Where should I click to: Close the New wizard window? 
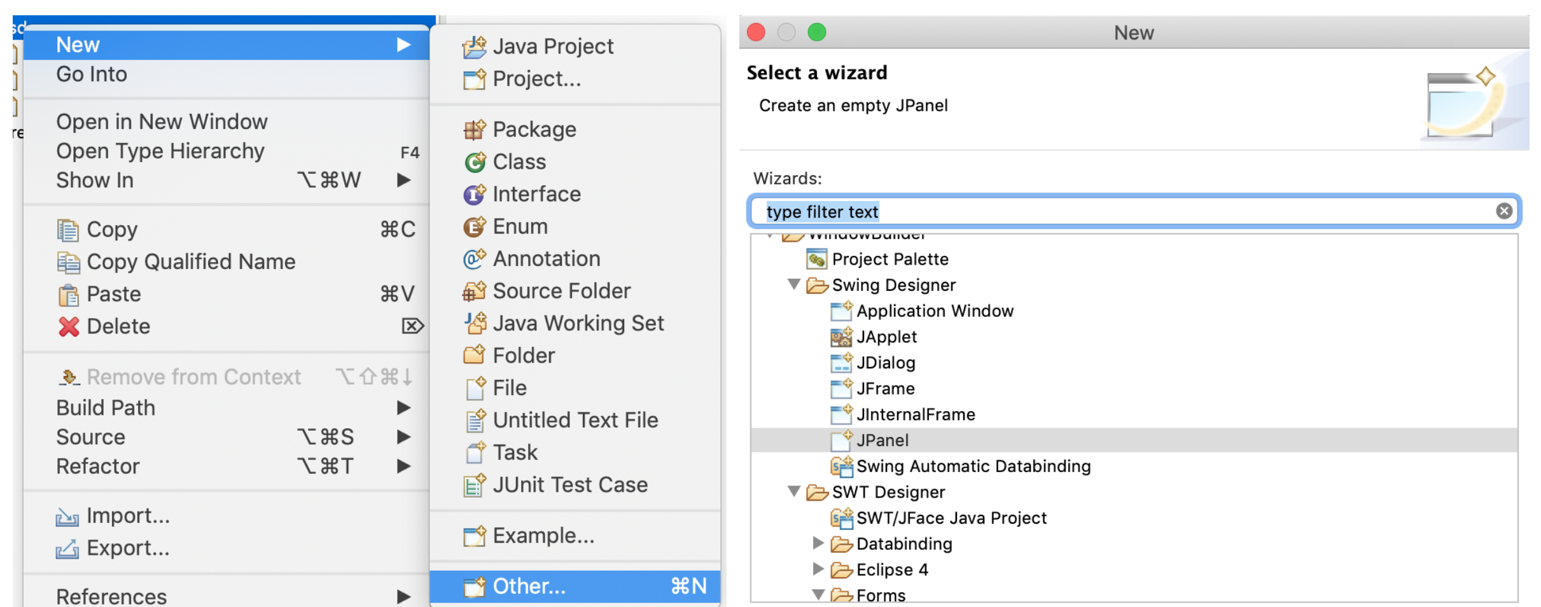pyautogui.click(x=756, y=32)
